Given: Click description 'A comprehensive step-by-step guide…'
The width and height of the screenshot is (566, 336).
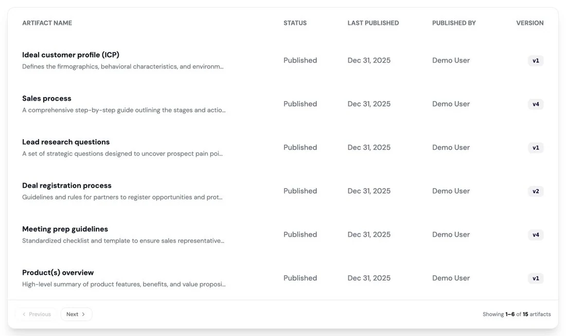Looking at the screenshot, I should point(124,110).
